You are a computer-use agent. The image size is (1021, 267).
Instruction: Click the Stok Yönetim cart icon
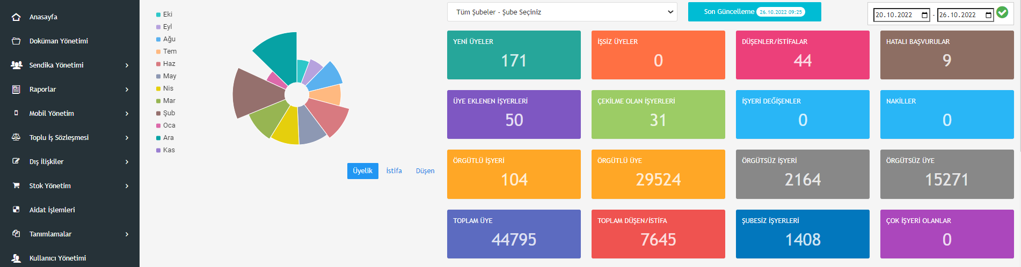click(x=16, y=186)
